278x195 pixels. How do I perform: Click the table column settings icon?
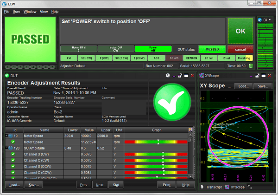190,130
